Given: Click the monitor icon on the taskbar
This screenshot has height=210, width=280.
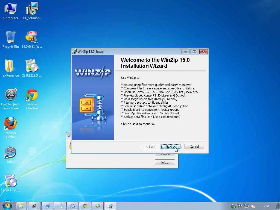Looking at the screenshot, I should point(47,206).
